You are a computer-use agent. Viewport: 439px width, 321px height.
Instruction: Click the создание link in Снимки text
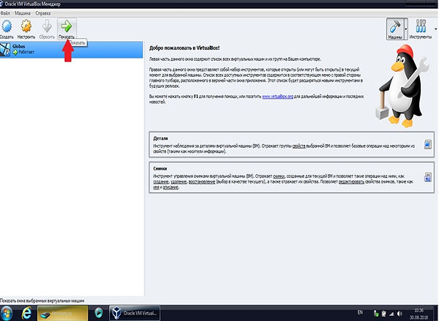click(161, 181)
